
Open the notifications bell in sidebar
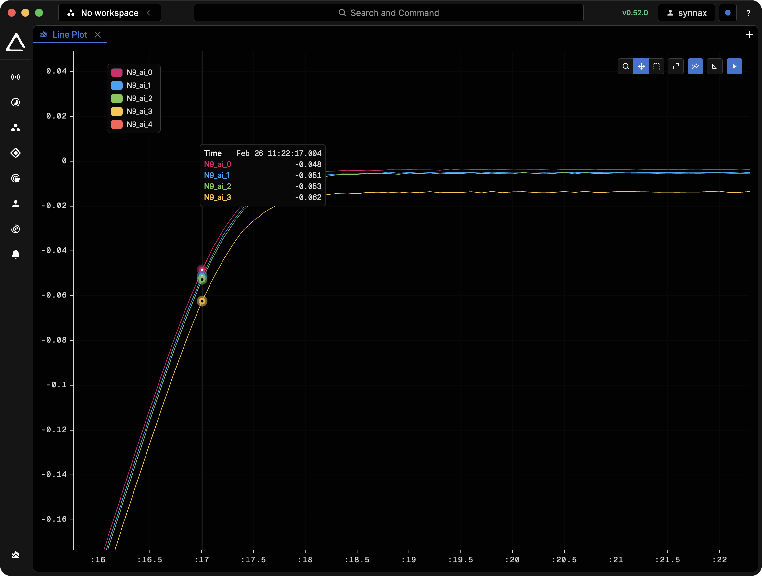click(x=16, y=255)
